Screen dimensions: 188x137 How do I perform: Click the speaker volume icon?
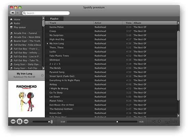click(52, 122)
